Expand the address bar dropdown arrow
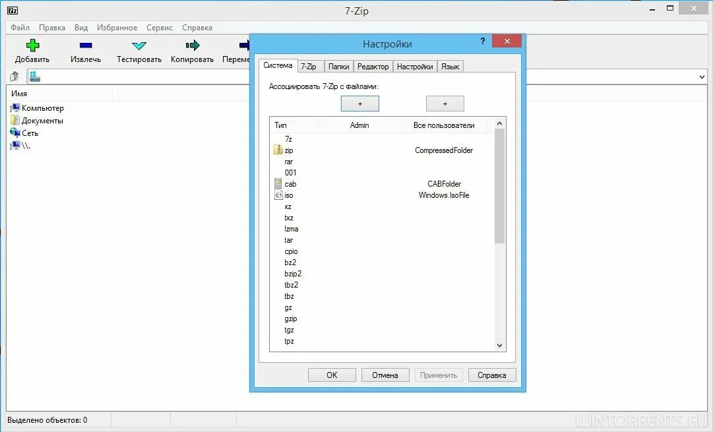This screenshot has height=432, width=713. (702, 77)
